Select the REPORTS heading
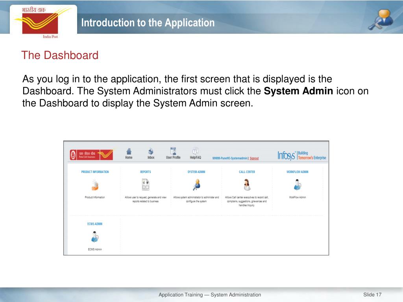Image resolution: width=403 pixels, height=302 pixels. pyautogui.click(x=146, y=172)
